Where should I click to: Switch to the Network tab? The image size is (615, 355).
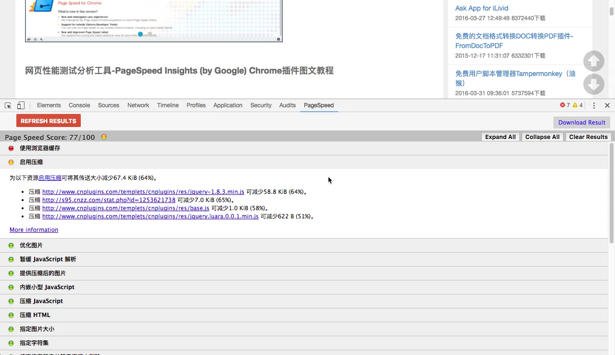138,105
